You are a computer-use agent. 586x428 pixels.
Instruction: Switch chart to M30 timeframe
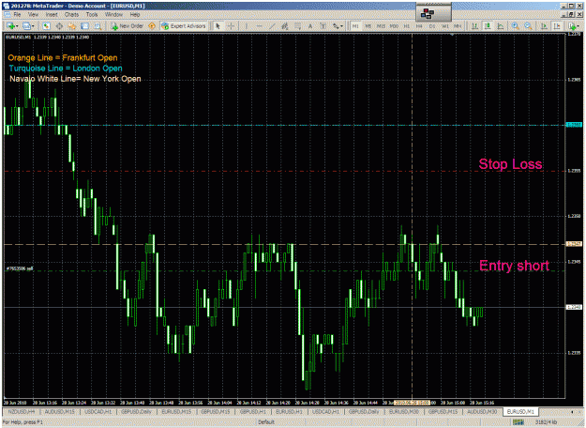point(394,26)
